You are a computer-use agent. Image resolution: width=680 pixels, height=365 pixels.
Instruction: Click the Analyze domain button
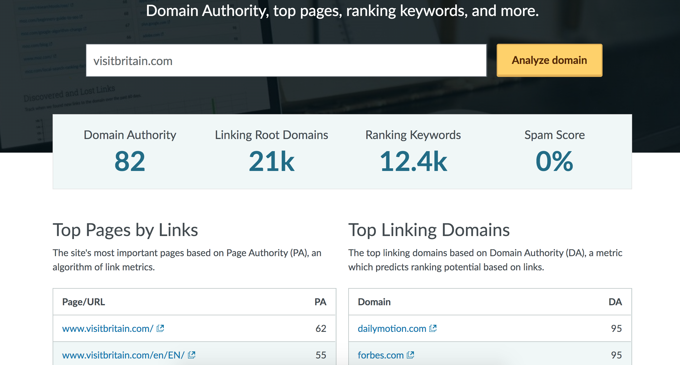(x=549, y=60)
